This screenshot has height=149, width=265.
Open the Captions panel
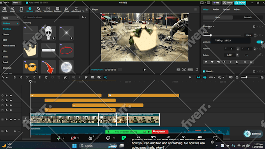(58, 9)
